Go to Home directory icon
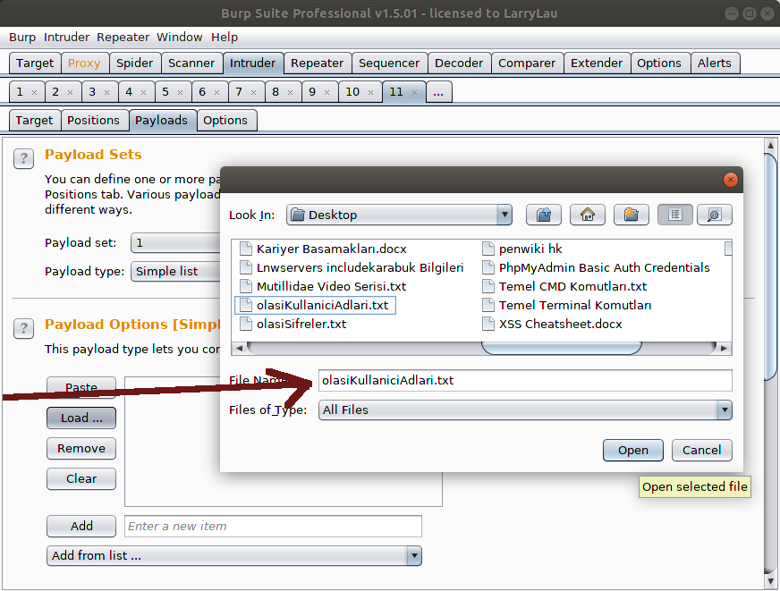The height and width of the screenshot is (591, 780). point(588,215)
